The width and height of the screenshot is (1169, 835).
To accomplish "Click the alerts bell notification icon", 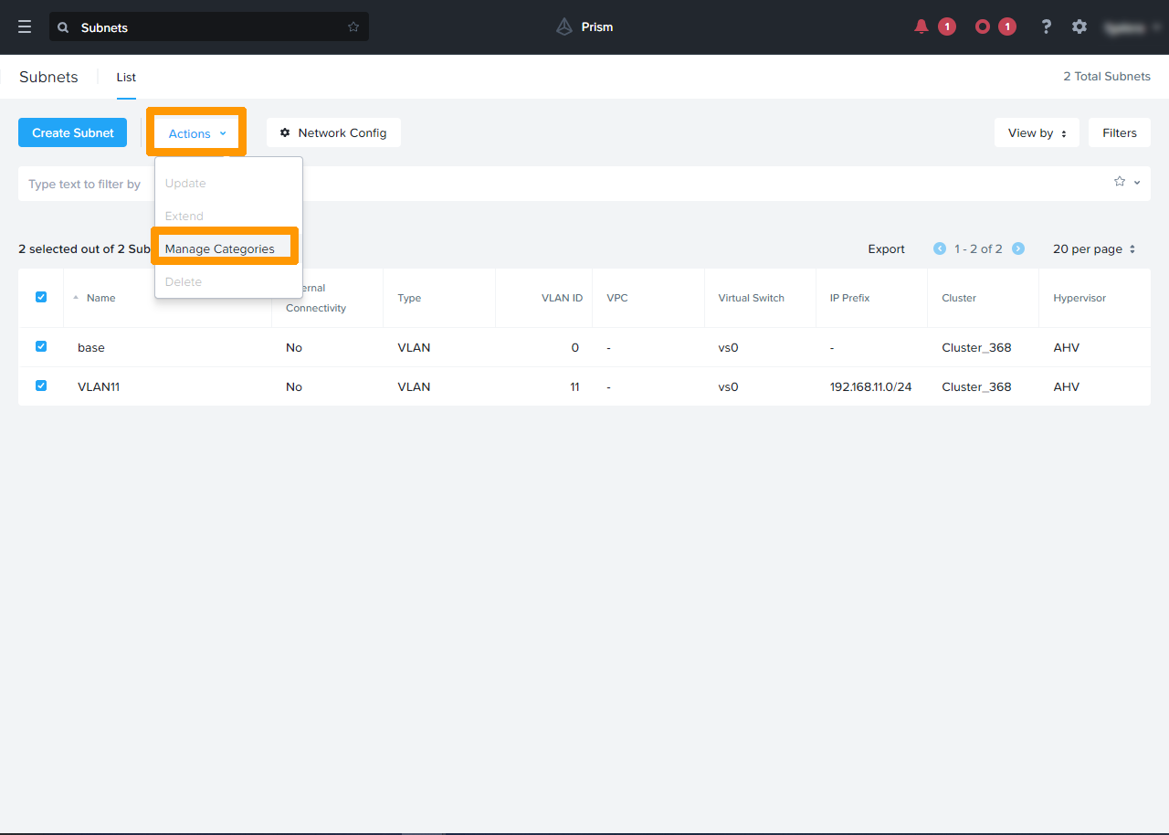I will point(921,26).
